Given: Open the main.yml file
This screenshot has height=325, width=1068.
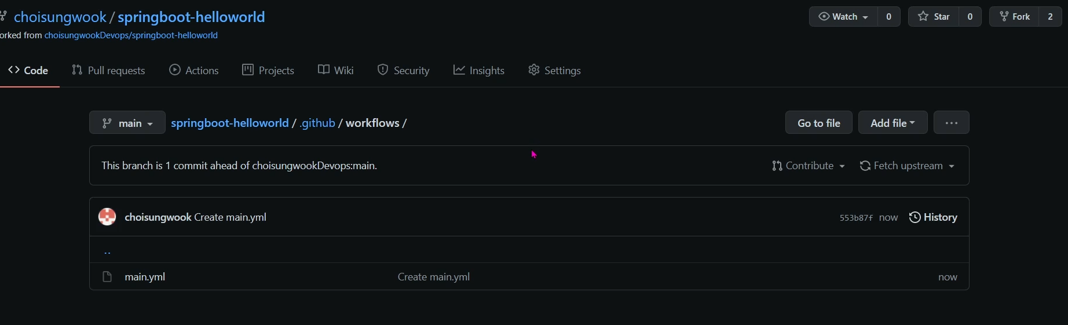Looking at the screenshot, I should coord(145,277).
